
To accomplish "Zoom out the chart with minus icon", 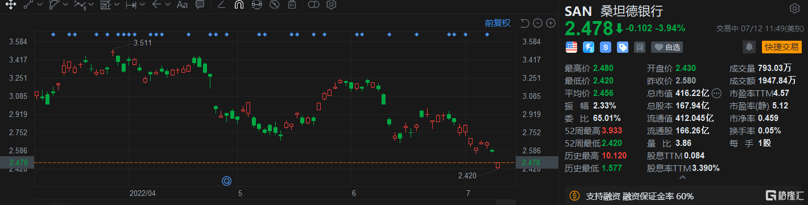I will click(538, 23).
